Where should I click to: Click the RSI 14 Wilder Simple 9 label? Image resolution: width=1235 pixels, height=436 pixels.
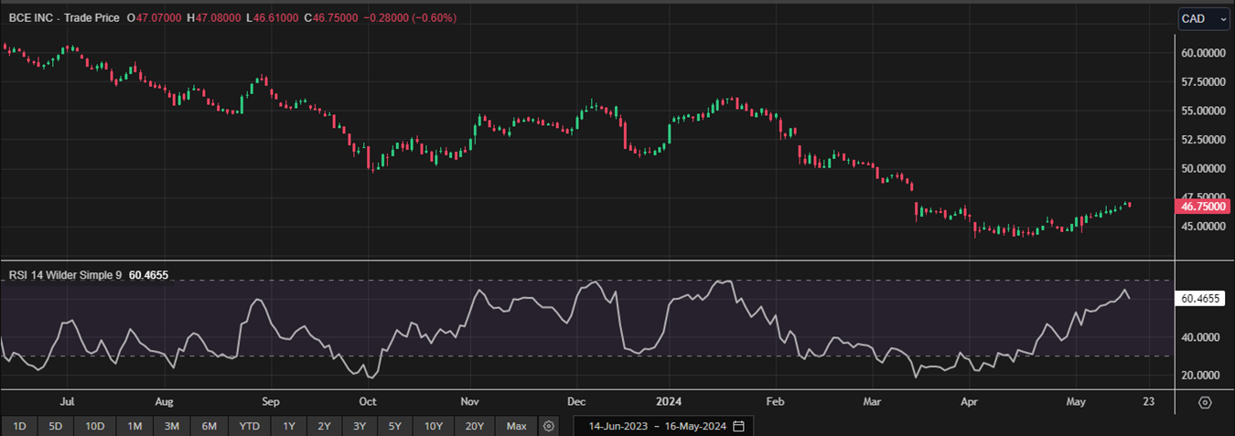click(x=65, y=274)
